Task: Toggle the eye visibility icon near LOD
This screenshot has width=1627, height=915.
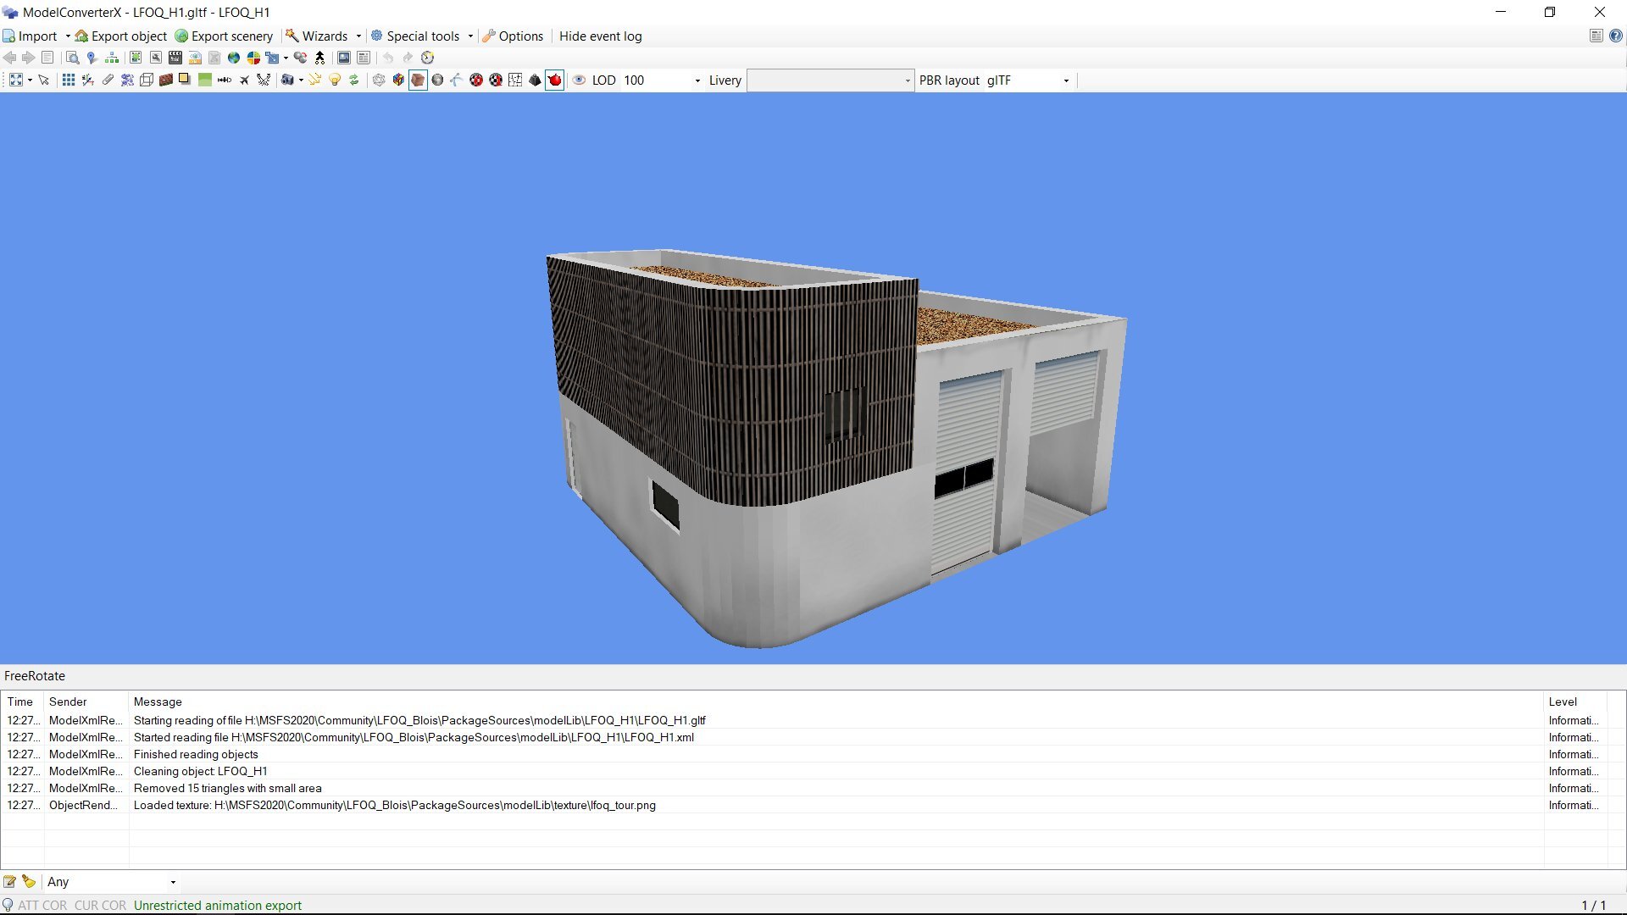Action: (580, 80)
